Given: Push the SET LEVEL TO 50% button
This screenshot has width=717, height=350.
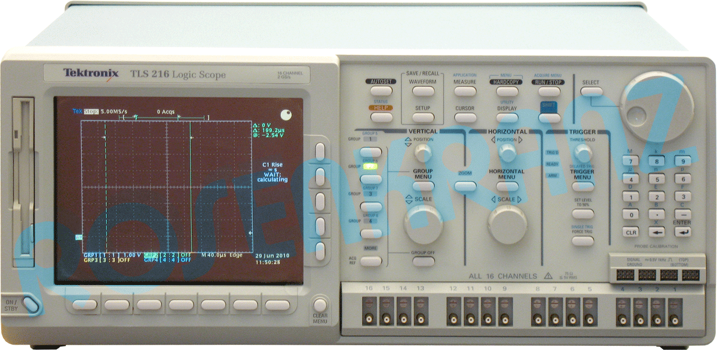Looking at the screenshot, I should click(582, 213).
